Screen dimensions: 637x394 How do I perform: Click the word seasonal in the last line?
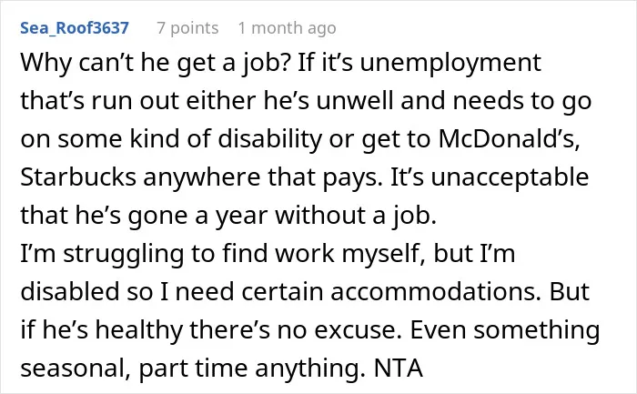tap(76, 369)
